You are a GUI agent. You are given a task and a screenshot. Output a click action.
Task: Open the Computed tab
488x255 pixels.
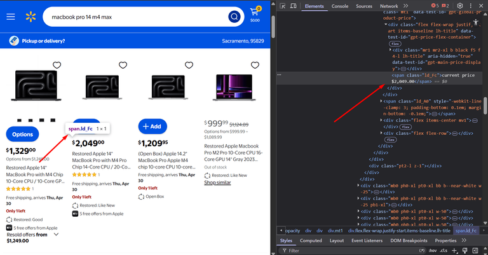pyautogui.click(x=311, y=240)
